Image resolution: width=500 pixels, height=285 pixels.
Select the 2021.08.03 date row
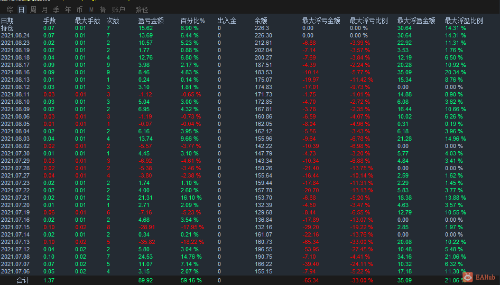pos(250,139)
